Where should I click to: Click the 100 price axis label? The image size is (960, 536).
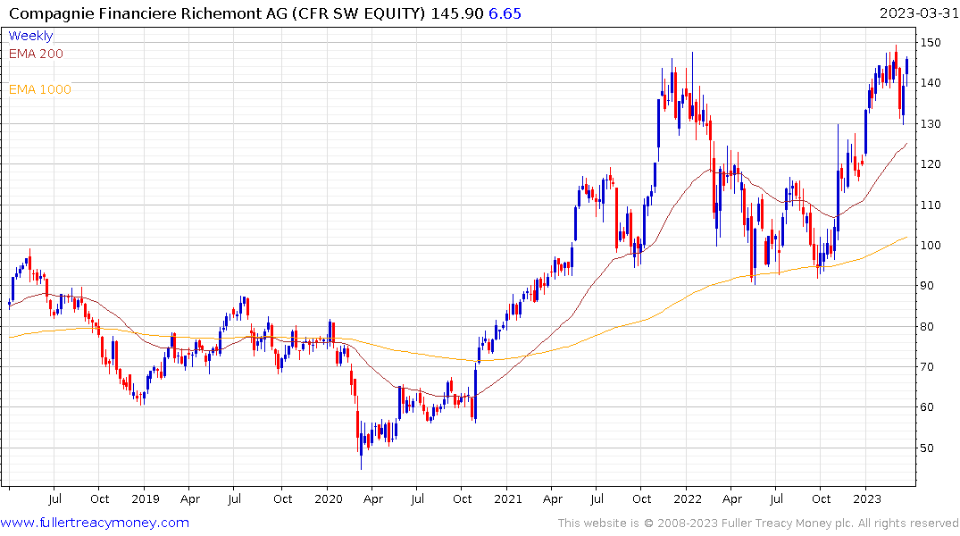(931, 245)
